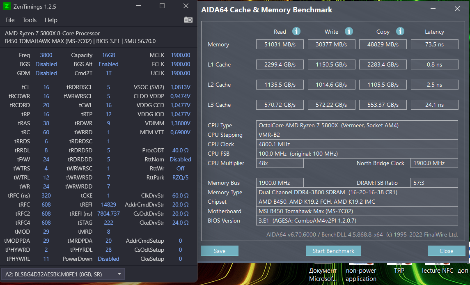The image size is (470, 285).
Task: Click the L2 Cache read value 1135.5 GB/s
Action: tap(280, 85)
